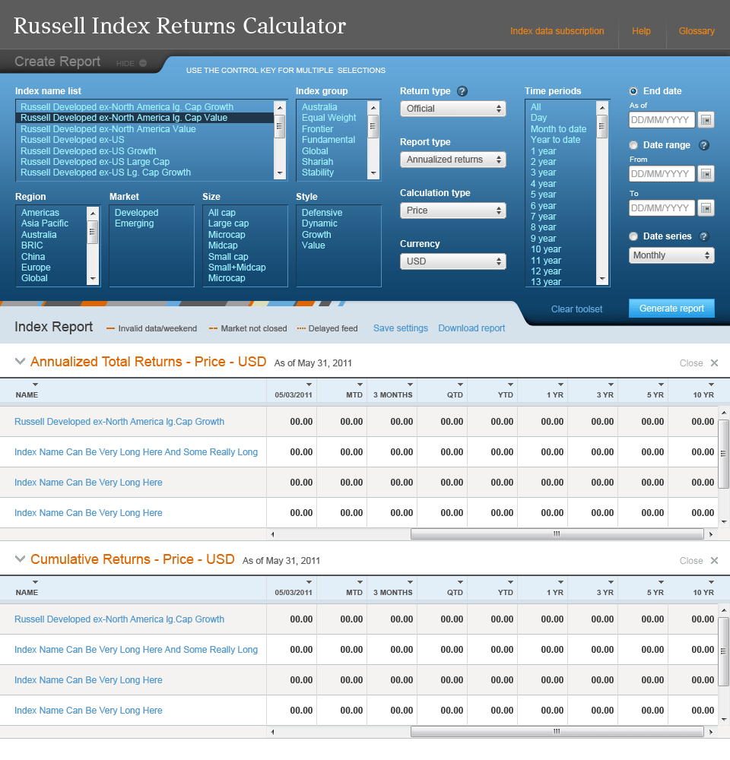Click HIDE on the Create Report panel
The width and height of the screenshot is (730, 760).
(124, 62)
